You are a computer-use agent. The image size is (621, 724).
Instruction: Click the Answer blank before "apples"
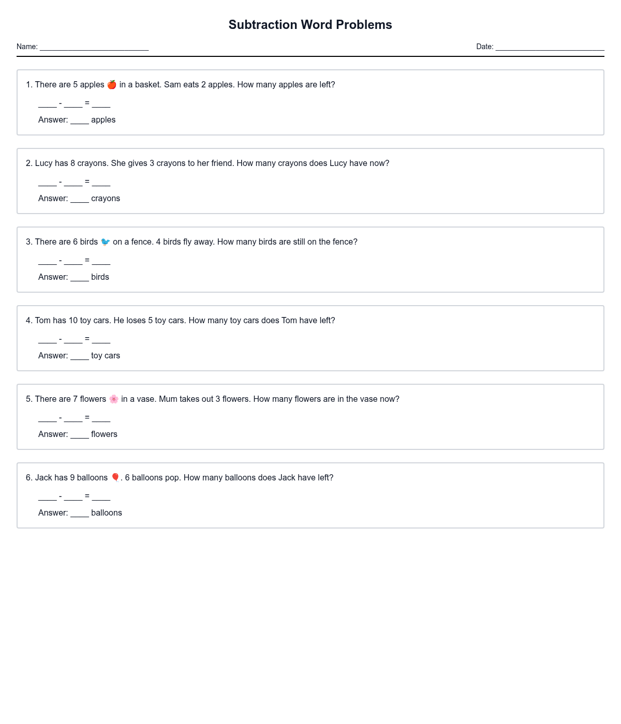point(80,120)
